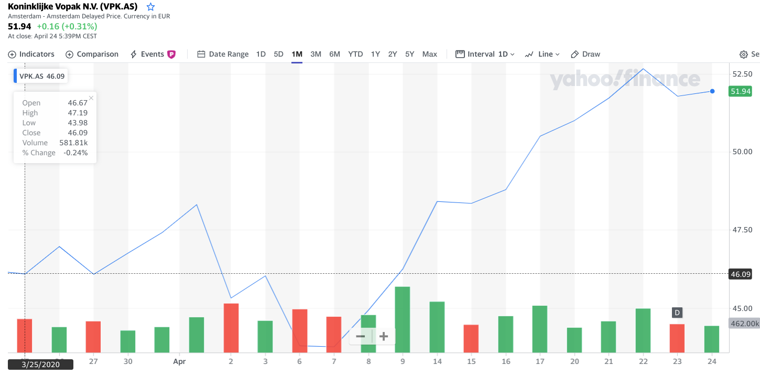Open the Indicators panel
760x375 pixels.
pyautogui.click(x=31, y=54)
